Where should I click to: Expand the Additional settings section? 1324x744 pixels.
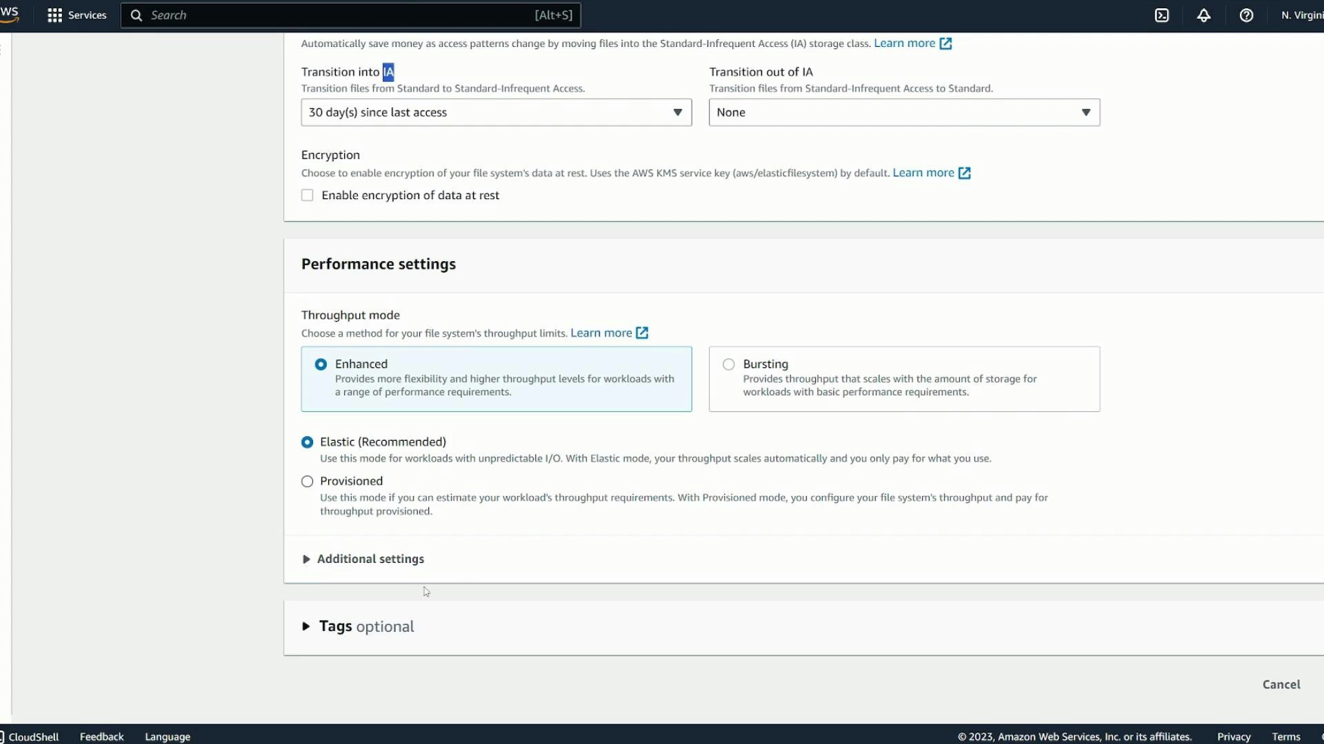[370, 559]
